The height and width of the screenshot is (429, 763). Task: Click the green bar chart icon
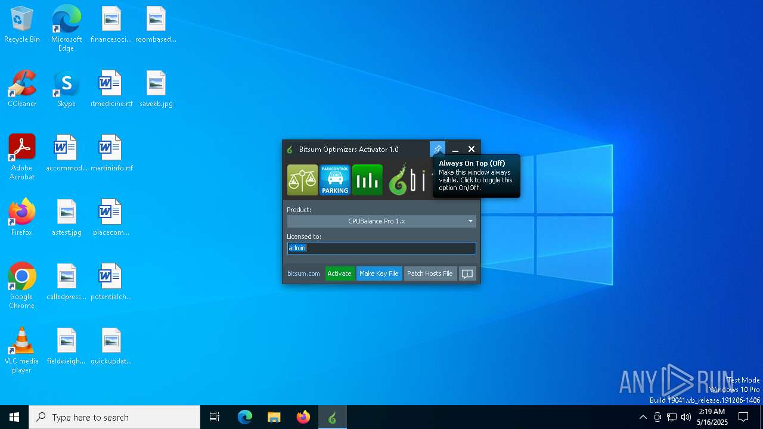(367, 180)
